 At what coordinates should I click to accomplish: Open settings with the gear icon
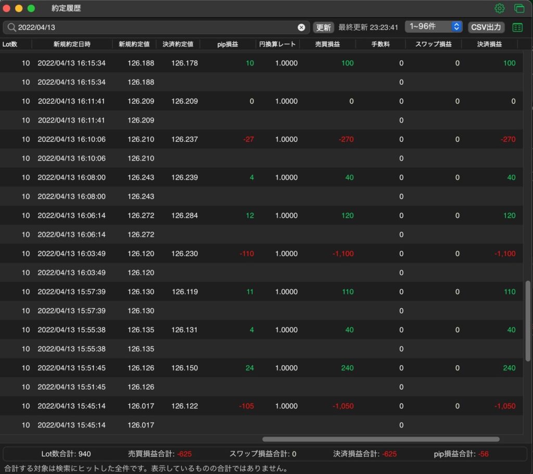[x=499, y=8]
